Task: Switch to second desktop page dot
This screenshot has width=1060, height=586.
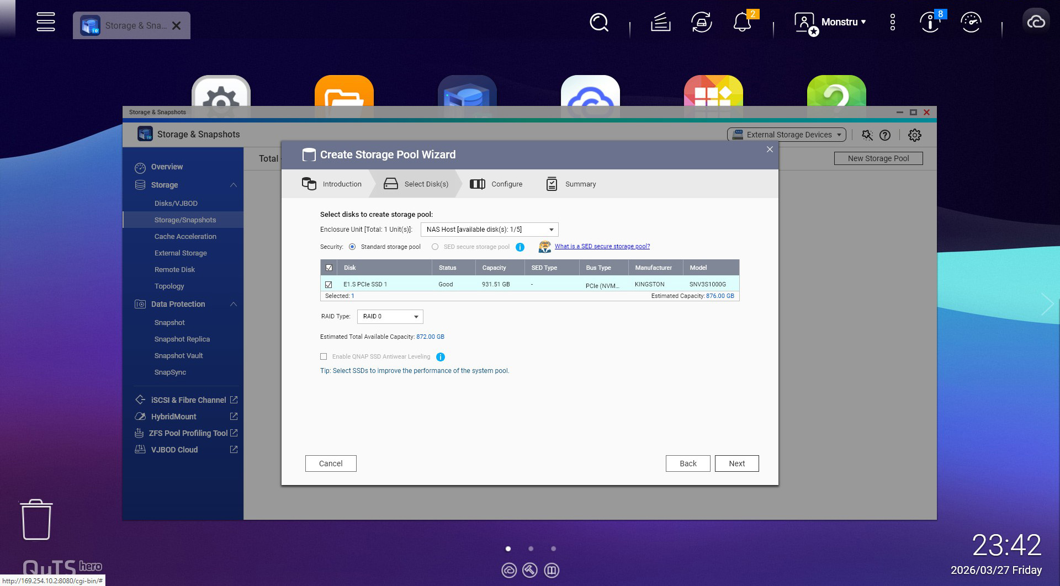Action: point(531,548)
